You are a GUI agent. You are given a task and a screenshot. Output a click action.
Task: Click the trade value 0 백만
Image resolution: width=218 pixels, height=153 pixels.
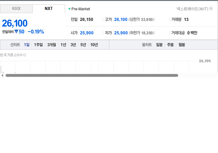pyautogui.click(x=192, y=33)
